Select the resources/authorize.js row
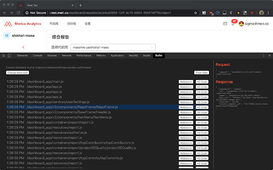The width and height of the screenshot is (273, 170). (x=107, y=133)
